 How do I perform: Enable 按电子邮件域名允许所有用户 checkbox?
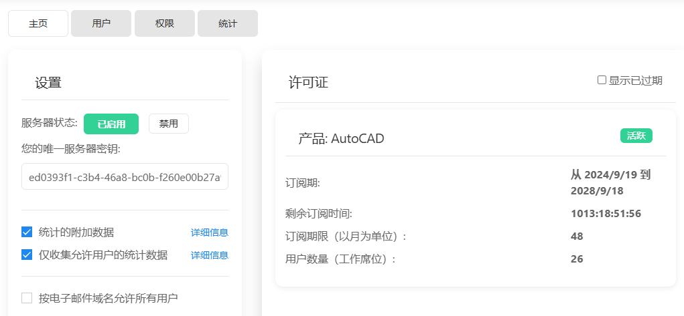[x=27, y=298]
